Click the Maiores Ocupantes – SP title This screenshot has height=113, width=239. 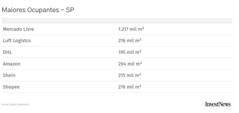38,10
